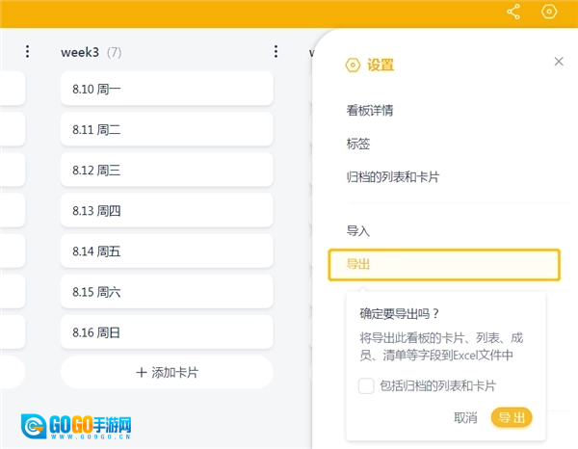Image resolution: width=578 pixels, height=449 pixels.
Task: Open the leftmost list's three-dot menu
Action: click(27, 52)
